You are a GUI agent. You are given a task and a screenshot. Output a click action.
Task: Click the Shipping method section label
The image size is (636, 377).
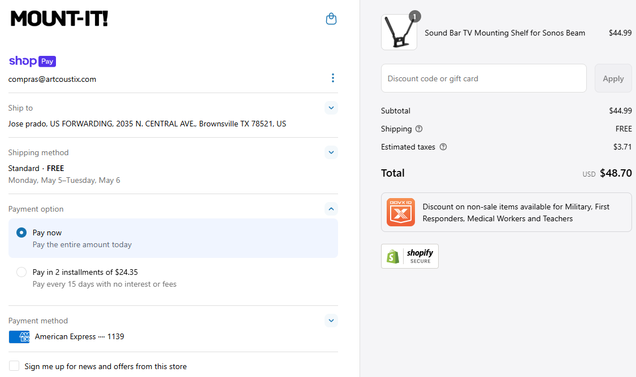tap(38, 153)
